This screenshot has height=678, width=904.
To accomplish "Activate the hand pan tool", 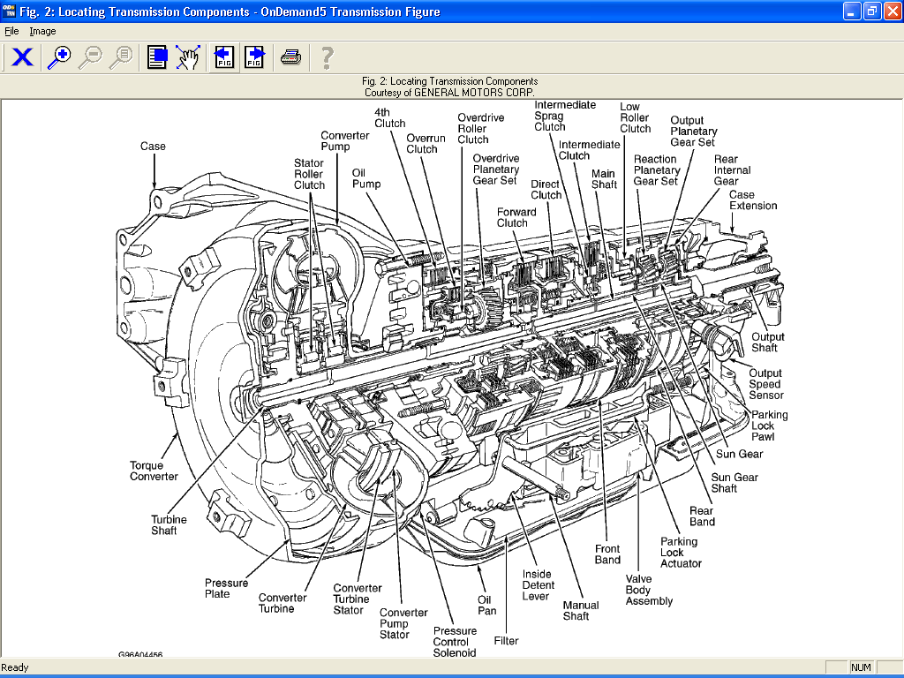I will pyautogui.click(x=188, y=57).
